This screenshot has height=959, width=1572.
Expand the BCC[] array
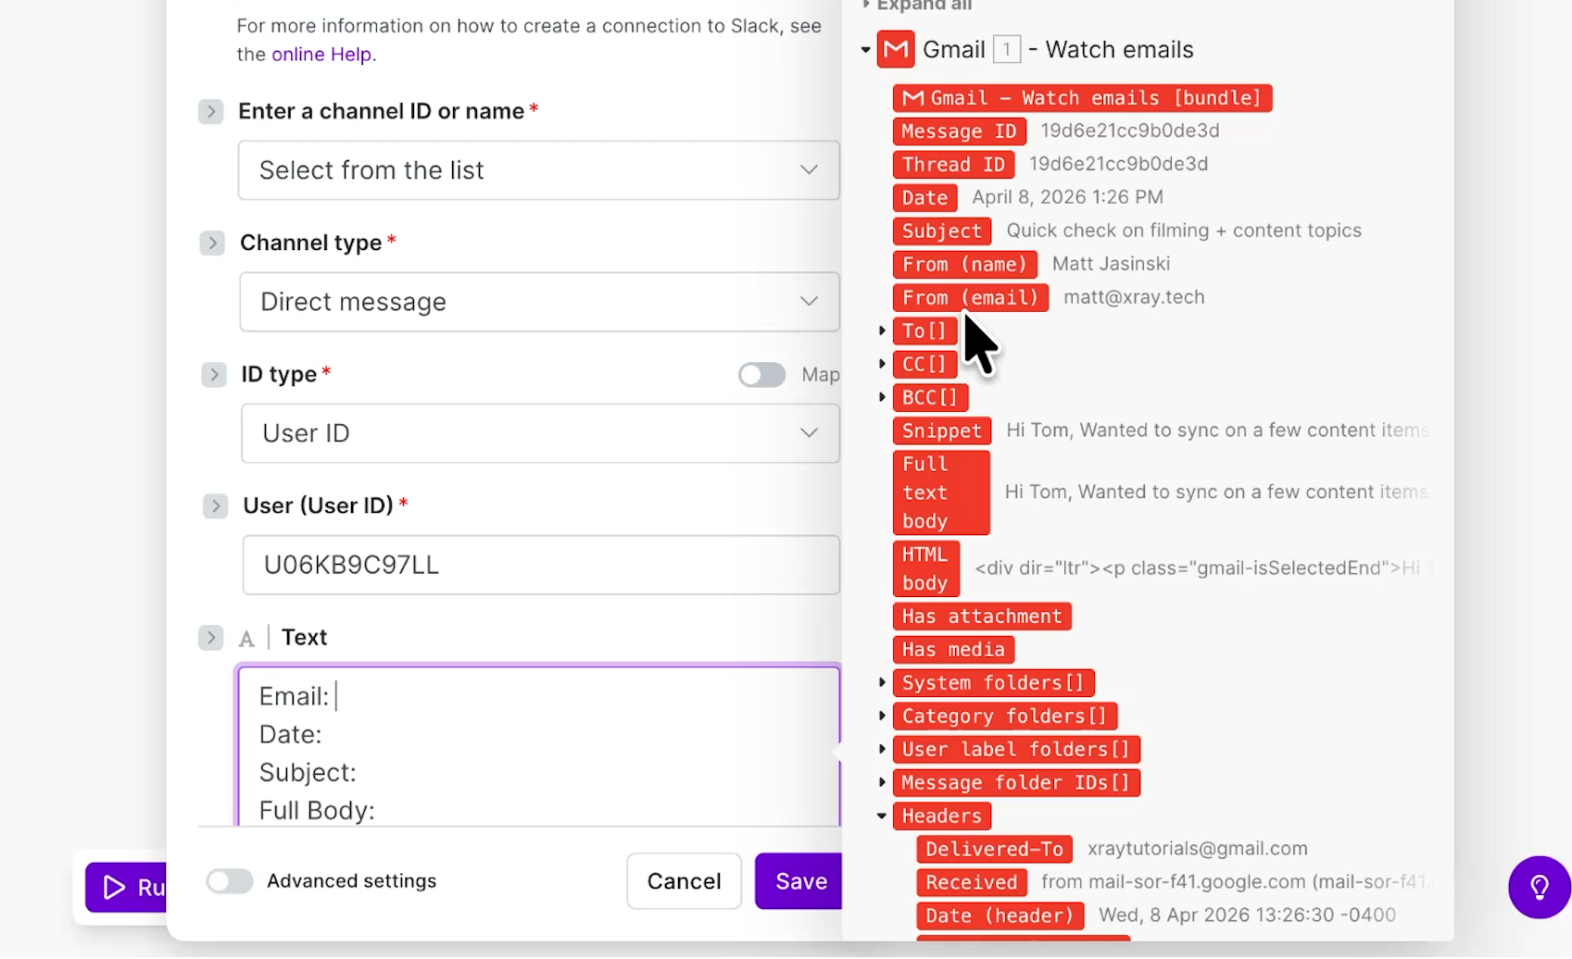click(x=882, y=397)
